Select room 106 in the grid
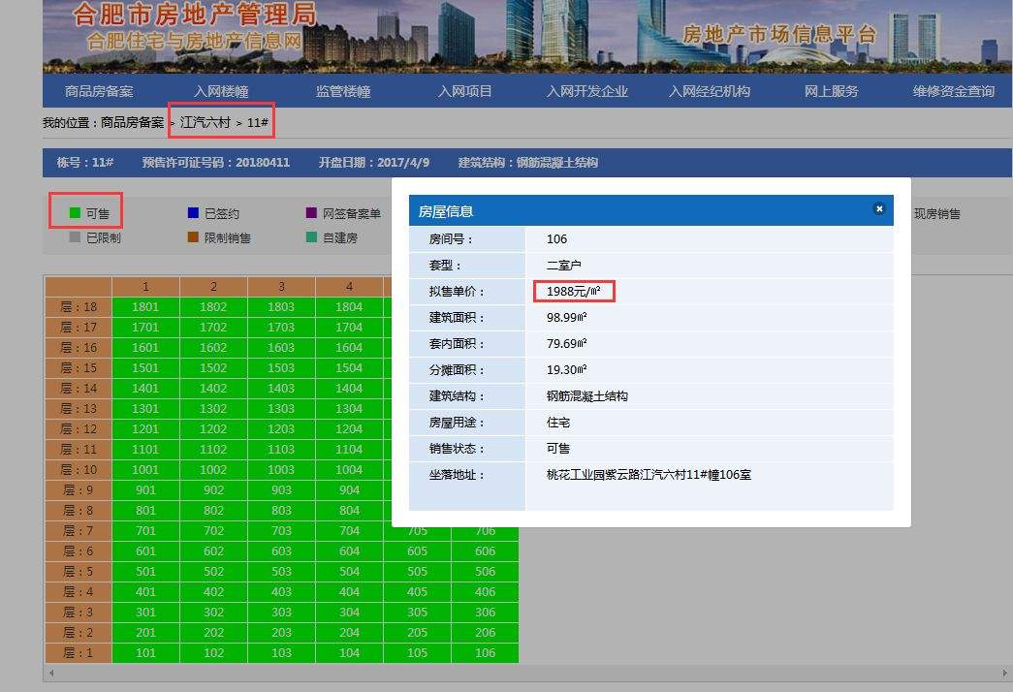 click(x=486, y=652)
